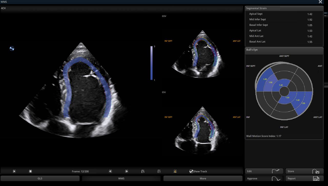Screen dimensions: 328x186
Task: Click Edit to modify the contour
Action: point(264,171)
